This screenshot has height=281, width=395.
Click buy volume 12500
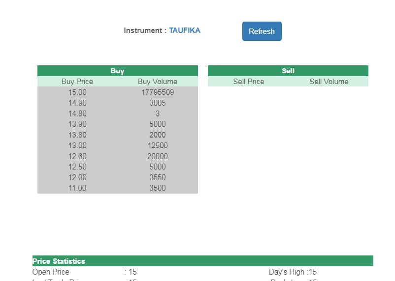[158, 145]
